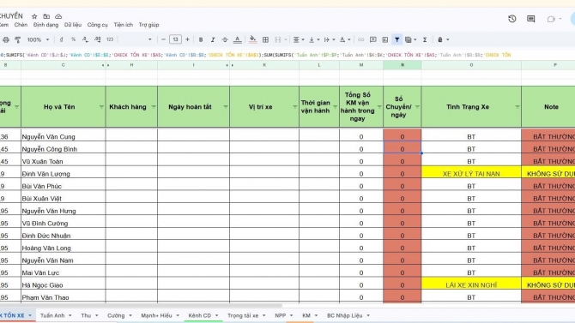575x323 pixels.
Task: Toggle bold formatting
Action: [x=201, y=39]
